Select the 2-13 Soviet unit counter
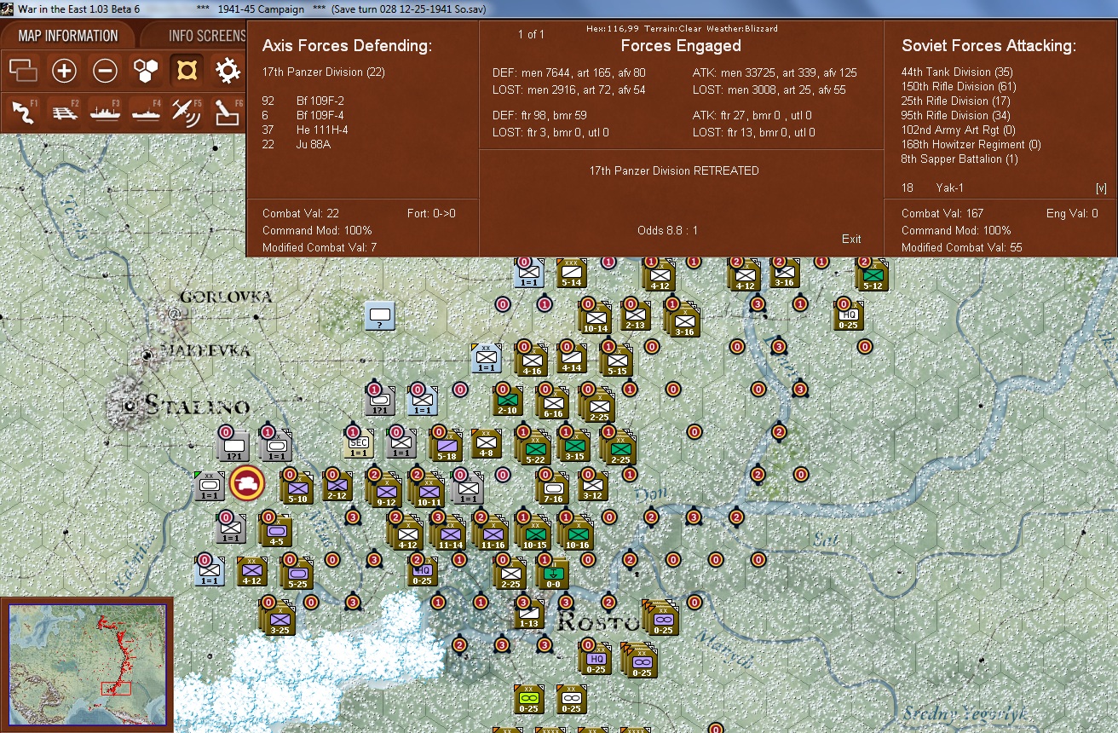This screenshot has width=1118, height=733. [636, 315]
